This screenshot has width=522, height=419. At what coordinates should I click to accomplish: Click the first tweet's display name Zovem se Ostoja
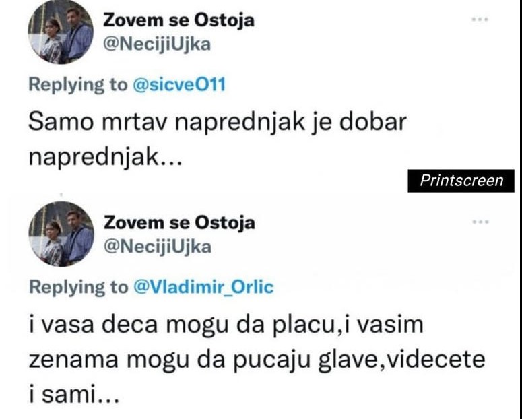click(x=178, y=20)
